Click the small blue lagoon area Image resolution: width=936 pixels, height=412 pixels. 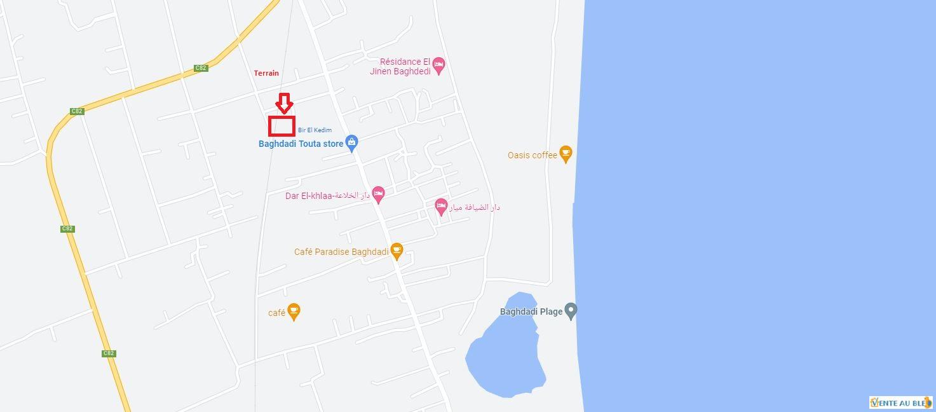point(505,347)
